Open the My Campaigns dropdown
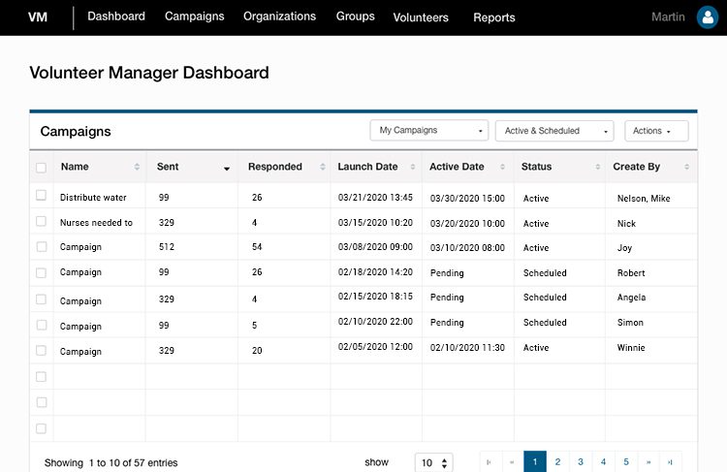 (429, 130)
